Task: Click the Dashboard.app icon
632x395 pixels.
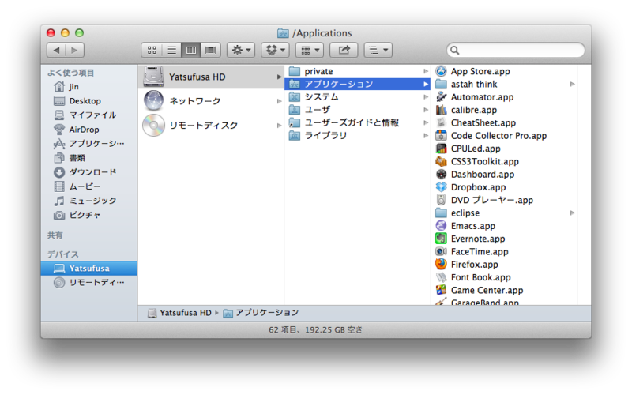Action: pyautogui.click(x=442, y=174)
